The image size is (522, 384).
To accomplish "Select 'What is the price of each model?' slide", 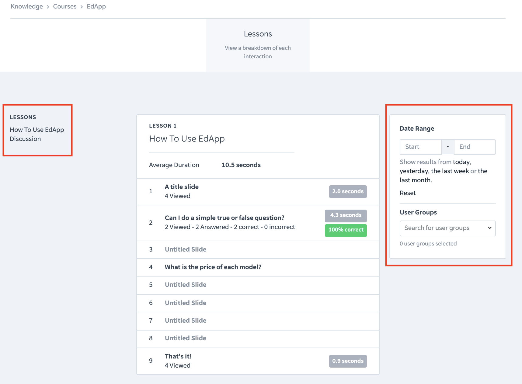I will pyautogui.click(x=258, y=267).
